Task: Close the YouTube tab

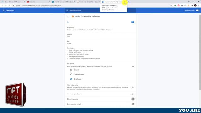Action: [x=49, y=2]
